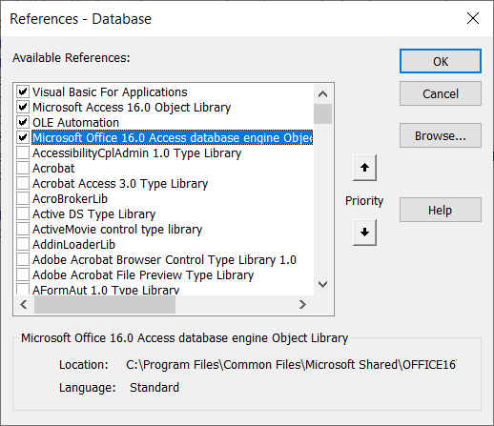Open Browse... to add a reference
The height and width of the screenshot is (426, 494).
pyautogui.click(x=441, y=135)
